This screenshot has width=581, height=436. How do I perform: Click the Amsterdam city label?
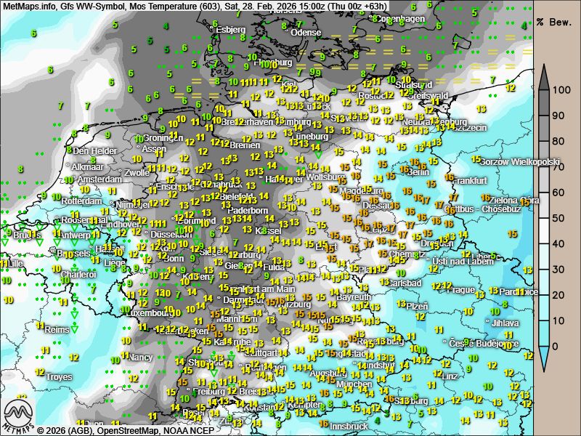pos(99,179)
